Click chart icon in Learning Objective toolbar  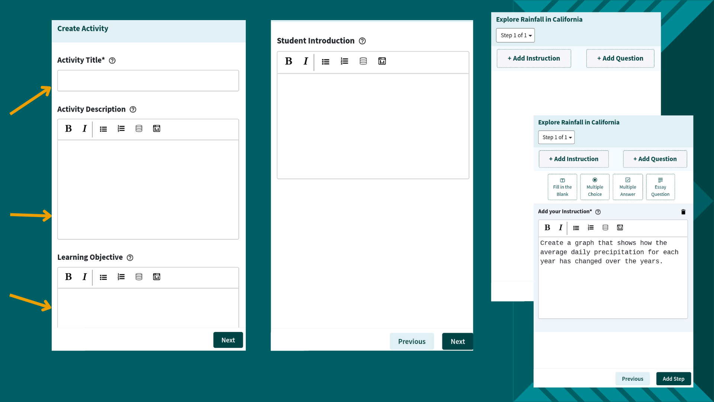tap(157, 277)
